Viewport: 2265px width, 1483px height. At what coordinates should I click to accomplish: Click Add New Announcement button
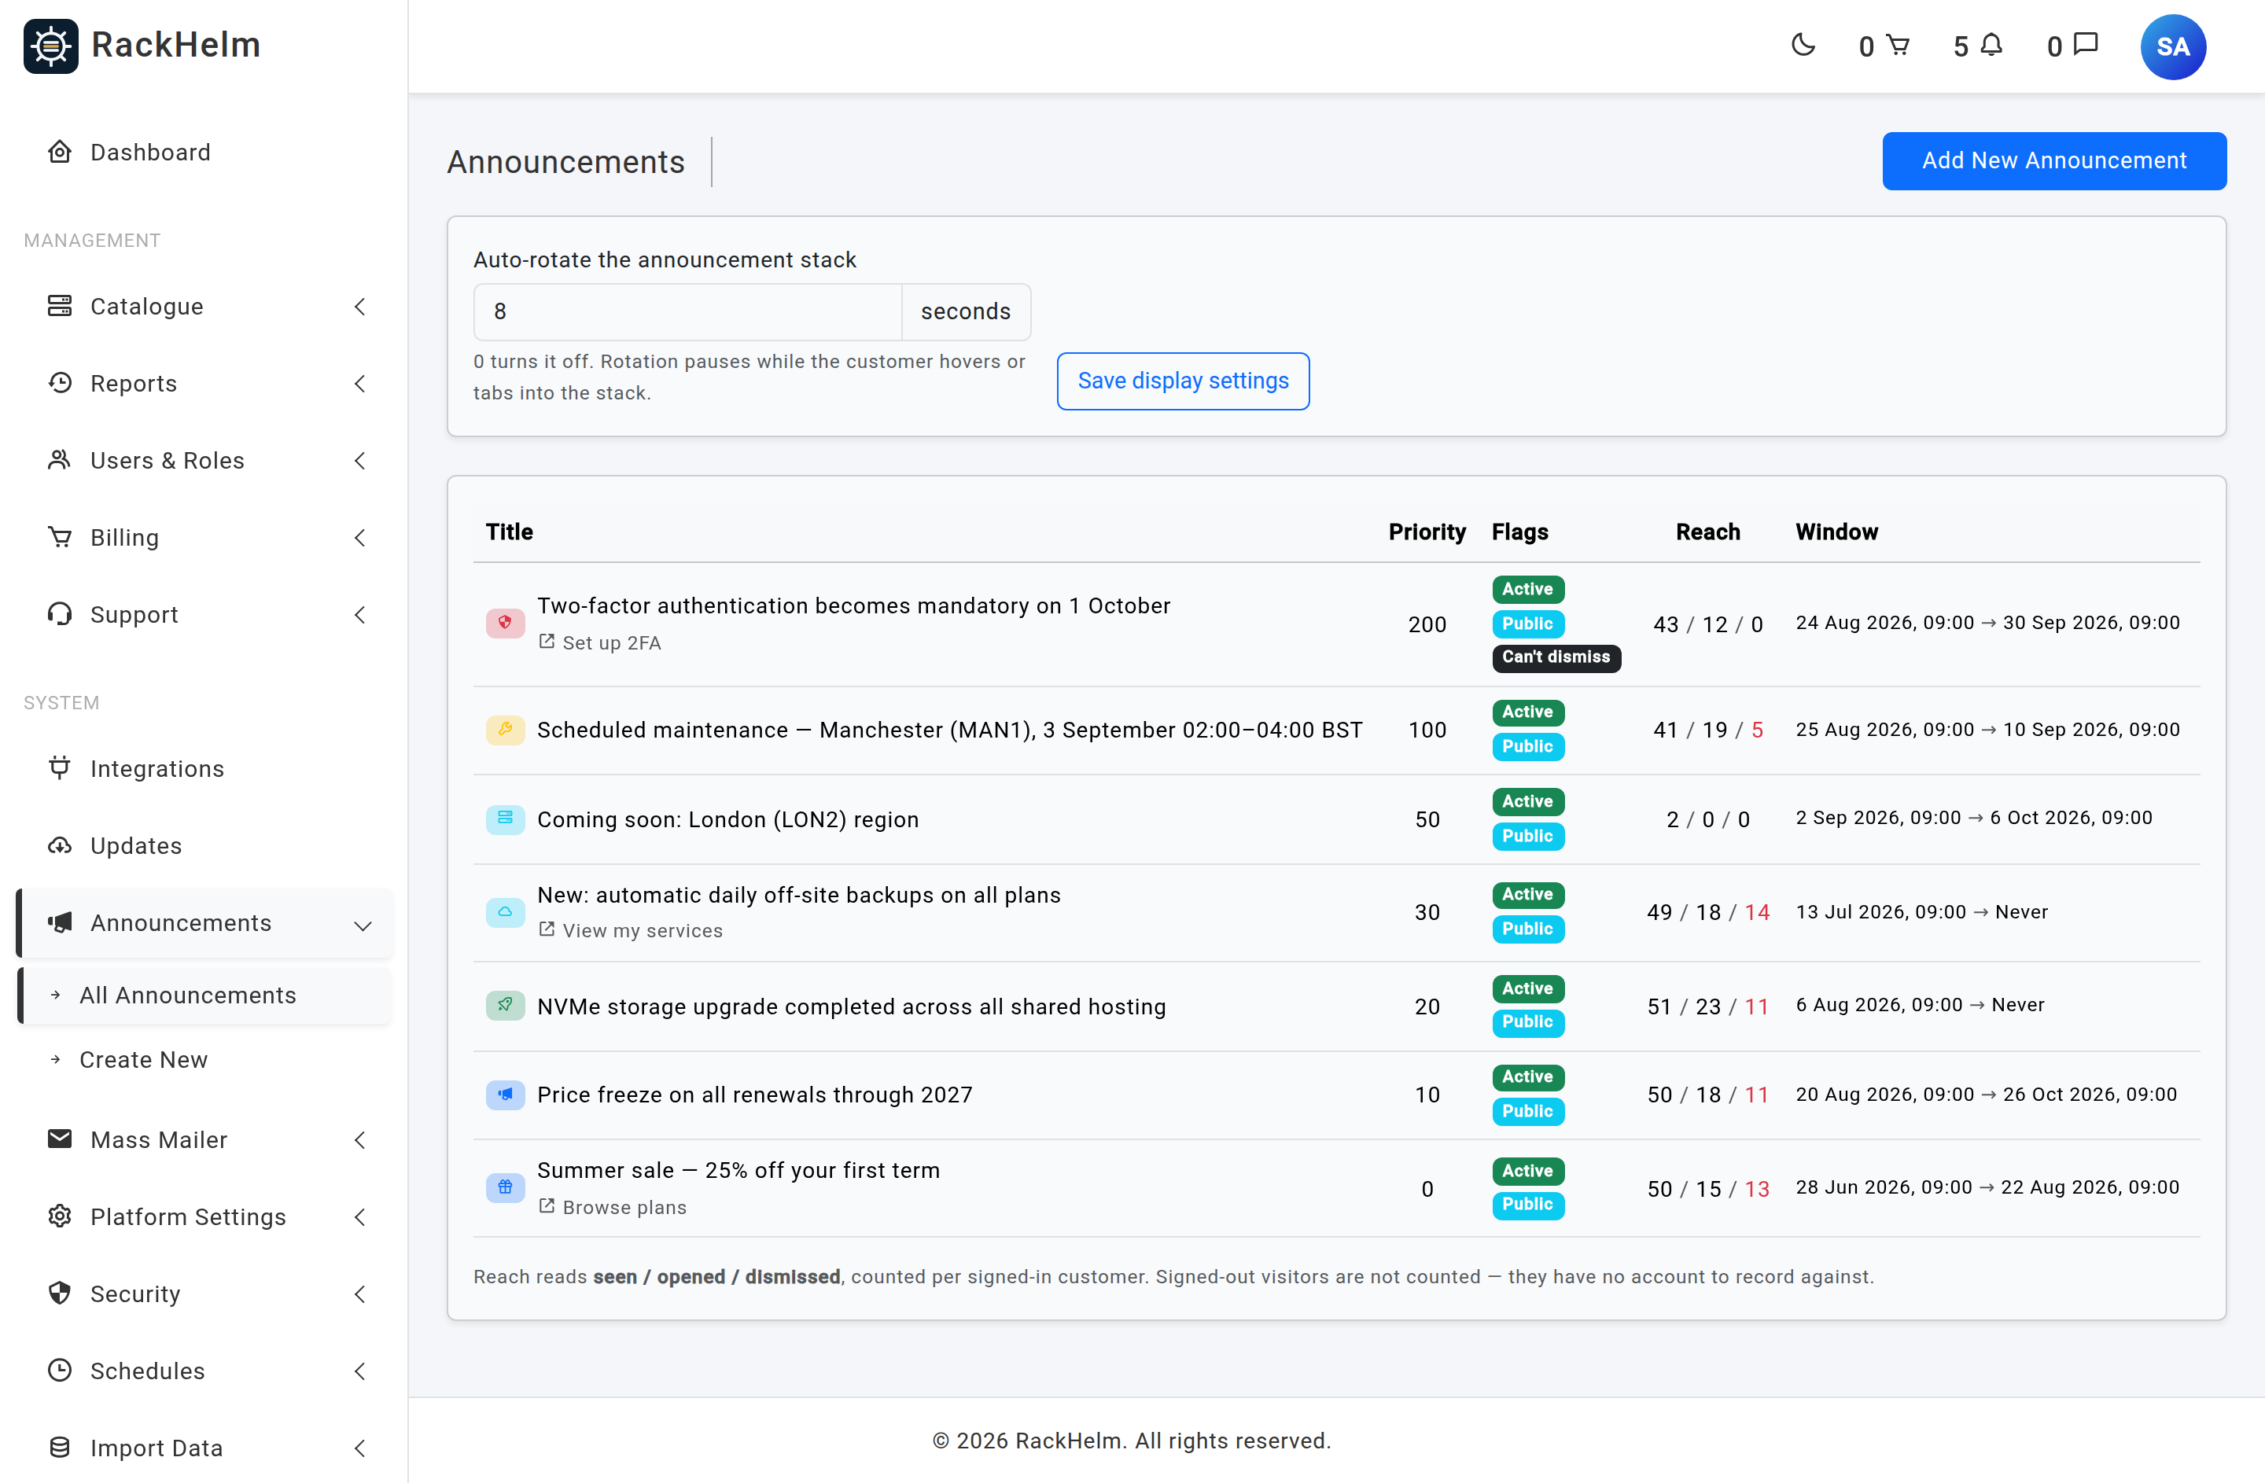2053,160
